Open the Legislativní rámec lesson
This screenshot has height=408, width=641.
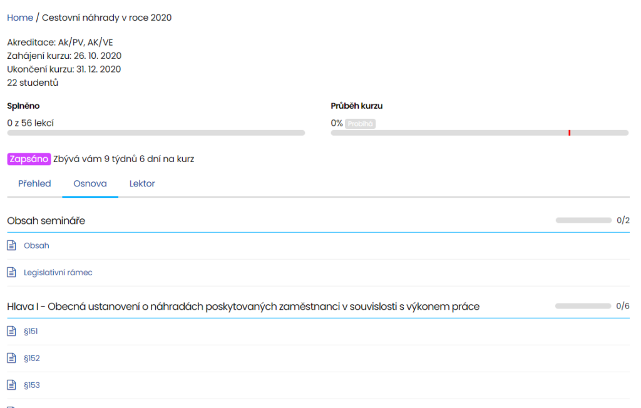coord(58,273)
